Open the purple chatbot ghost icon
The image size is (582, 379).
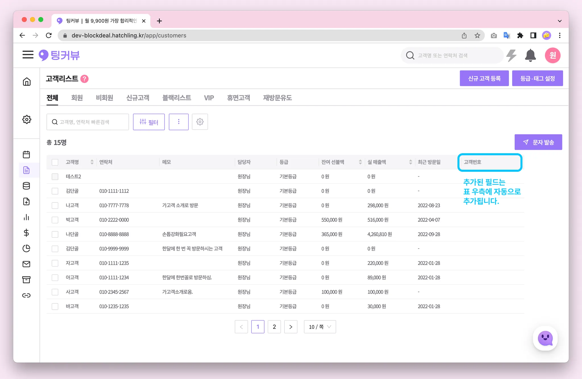[545, 338]
